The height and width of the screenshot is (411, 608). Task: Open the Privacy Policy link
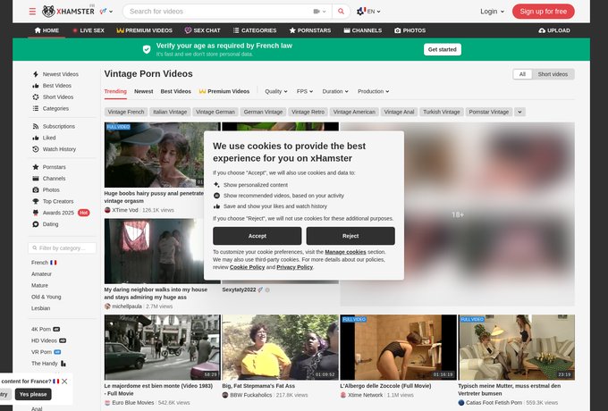pyautogui.click(x=294, y=267)
